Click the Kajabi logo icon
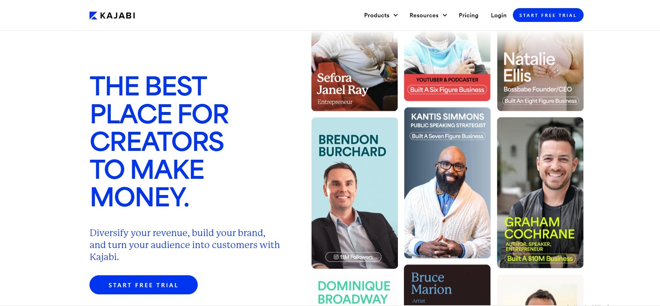The image size is (660, 306). point(93,16)
